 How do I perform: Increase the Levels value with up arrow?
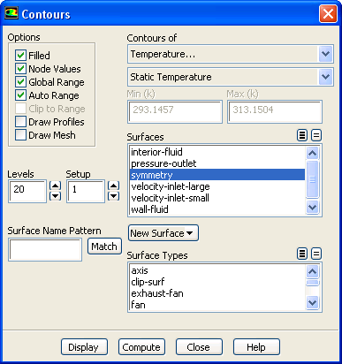pos(55,186)
